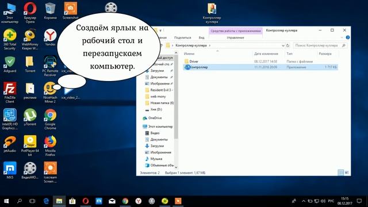
Task: Open the Mozilla Firefox desktop shortcut
Action: tap(50, 145)
